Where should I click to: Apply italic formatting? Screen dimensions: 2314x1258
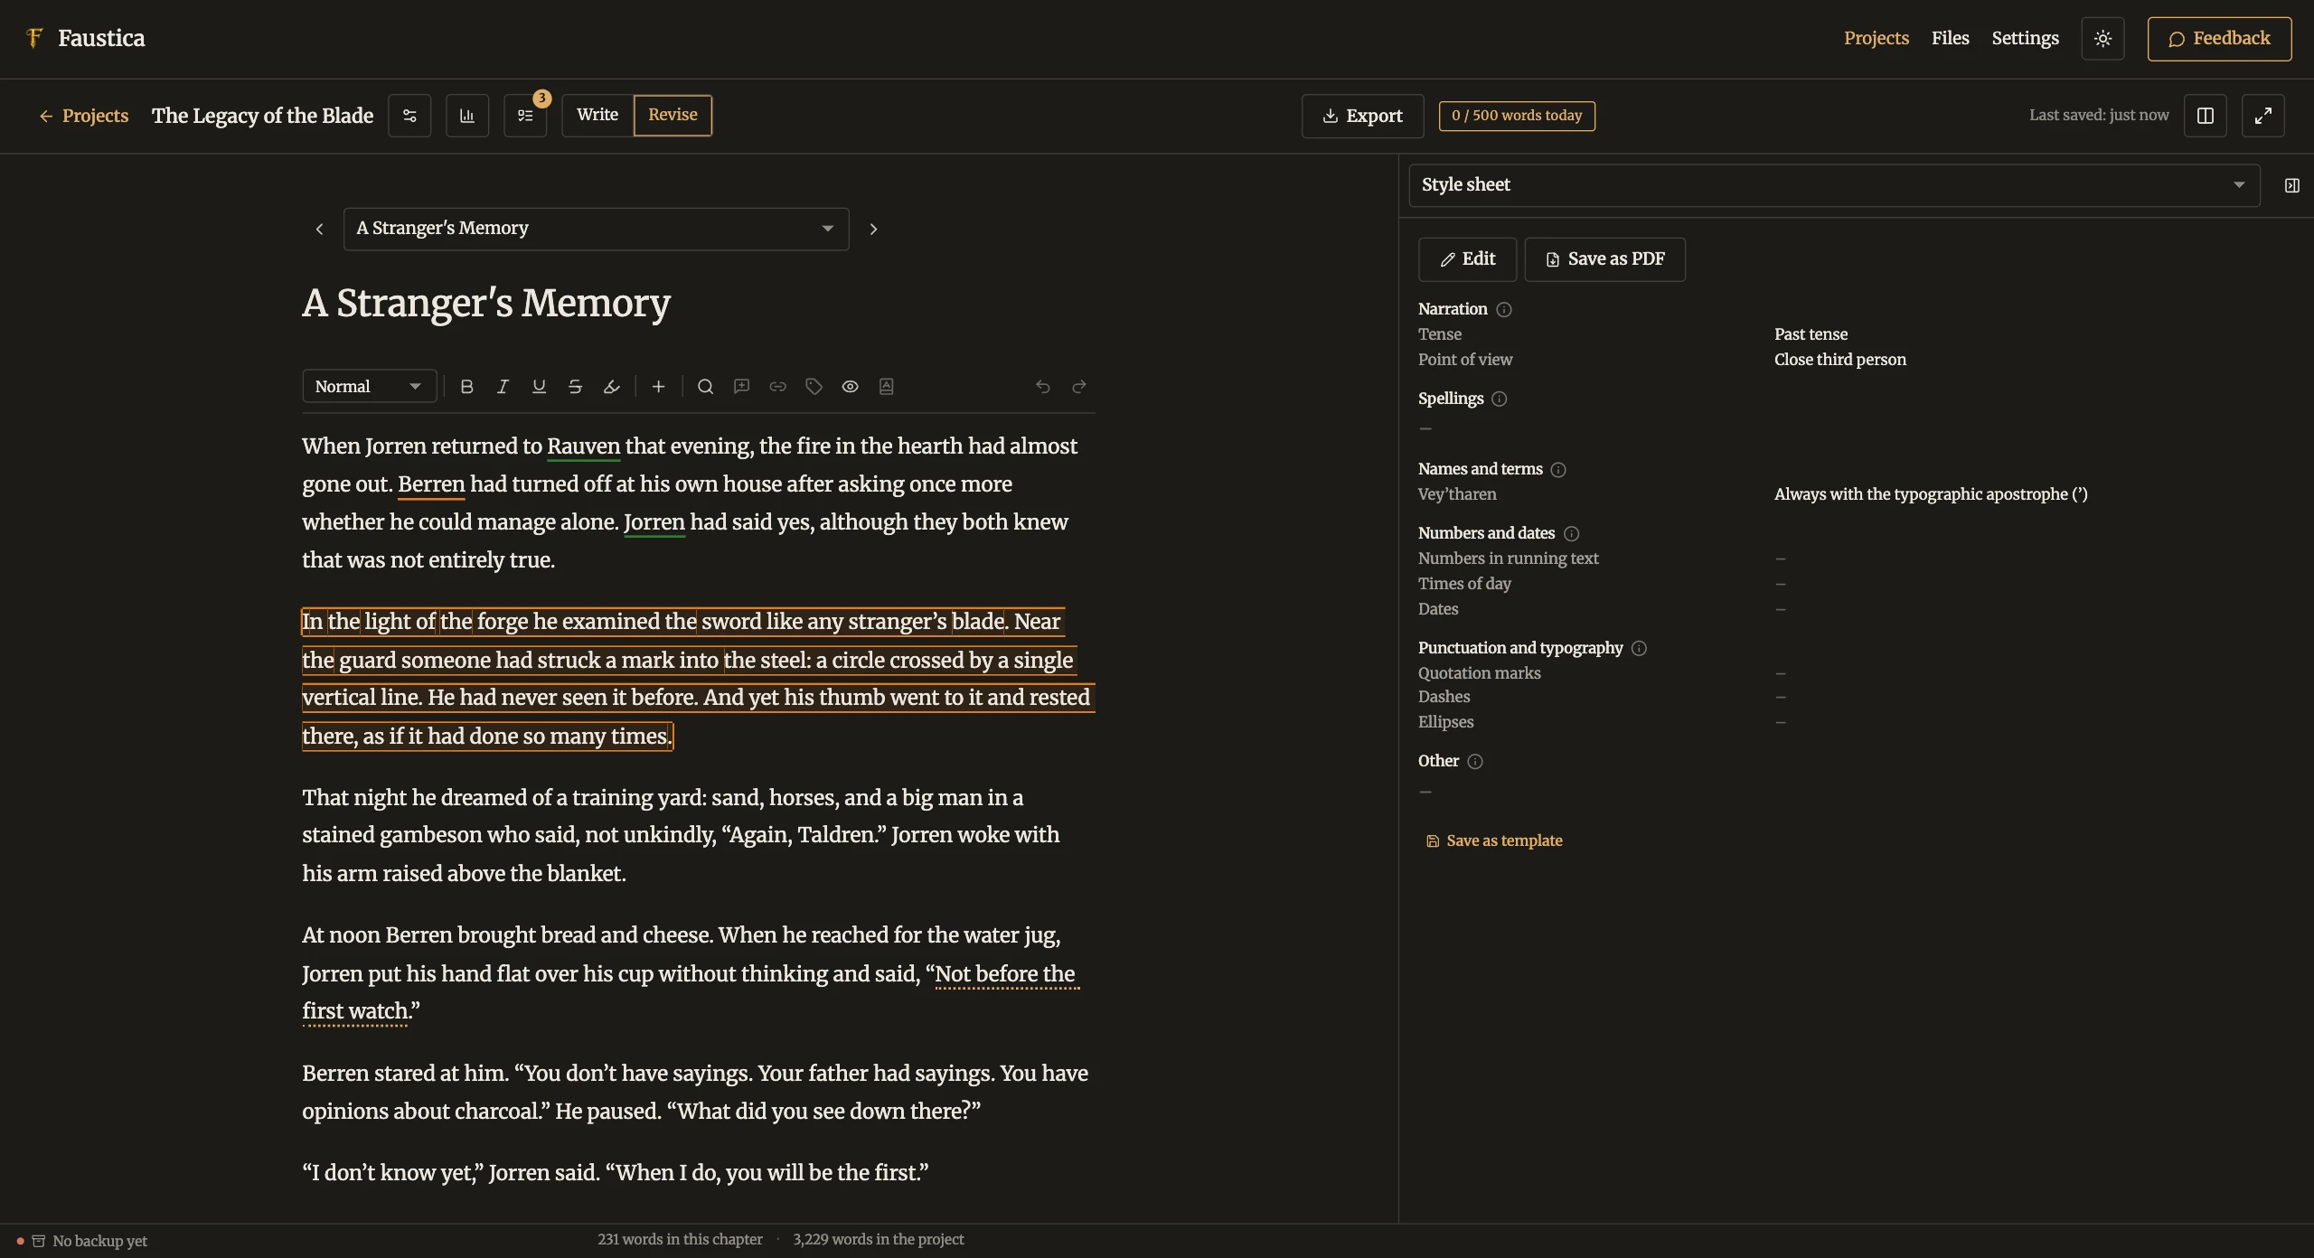point(503,387)
